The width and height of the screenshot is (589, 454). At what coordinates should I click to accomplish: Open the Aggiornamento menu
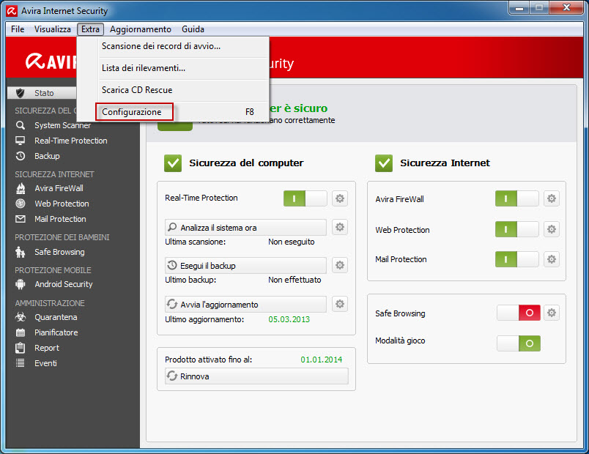coord(141,29)
